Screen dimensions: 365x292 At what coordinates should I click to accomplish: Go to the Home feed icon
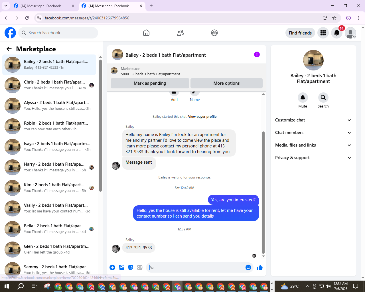tap(146, 33)
